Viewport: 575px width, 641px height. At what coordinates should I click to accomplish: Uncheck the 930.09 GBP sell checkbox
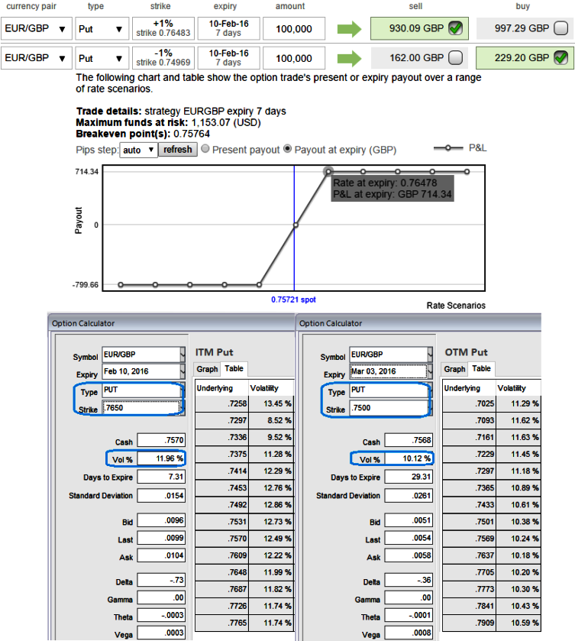[456, 29]
